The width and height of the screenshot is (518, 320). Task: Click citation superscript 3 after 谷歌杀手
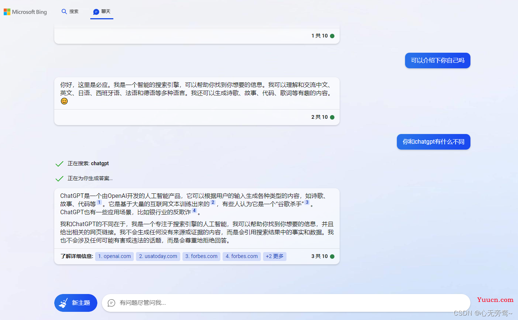click(307, 203)
